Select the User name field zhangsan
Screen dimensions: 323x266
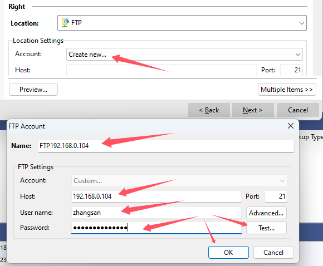point(156,213)
